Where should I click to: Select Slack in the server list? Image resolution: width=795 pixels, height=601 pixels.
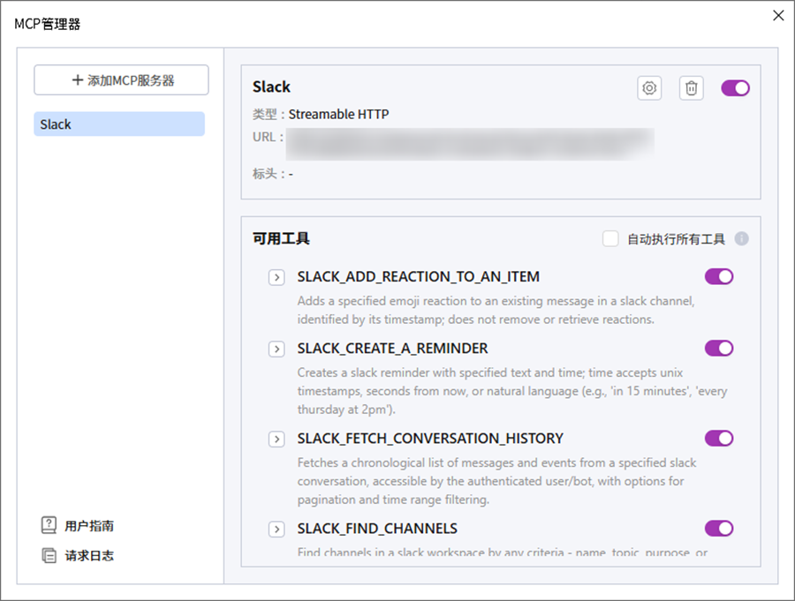(119, 124)
